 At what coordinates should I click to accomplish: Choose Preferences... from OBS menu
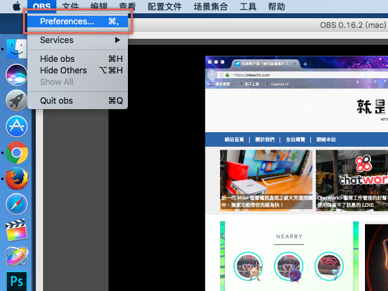tap(78, 22)
